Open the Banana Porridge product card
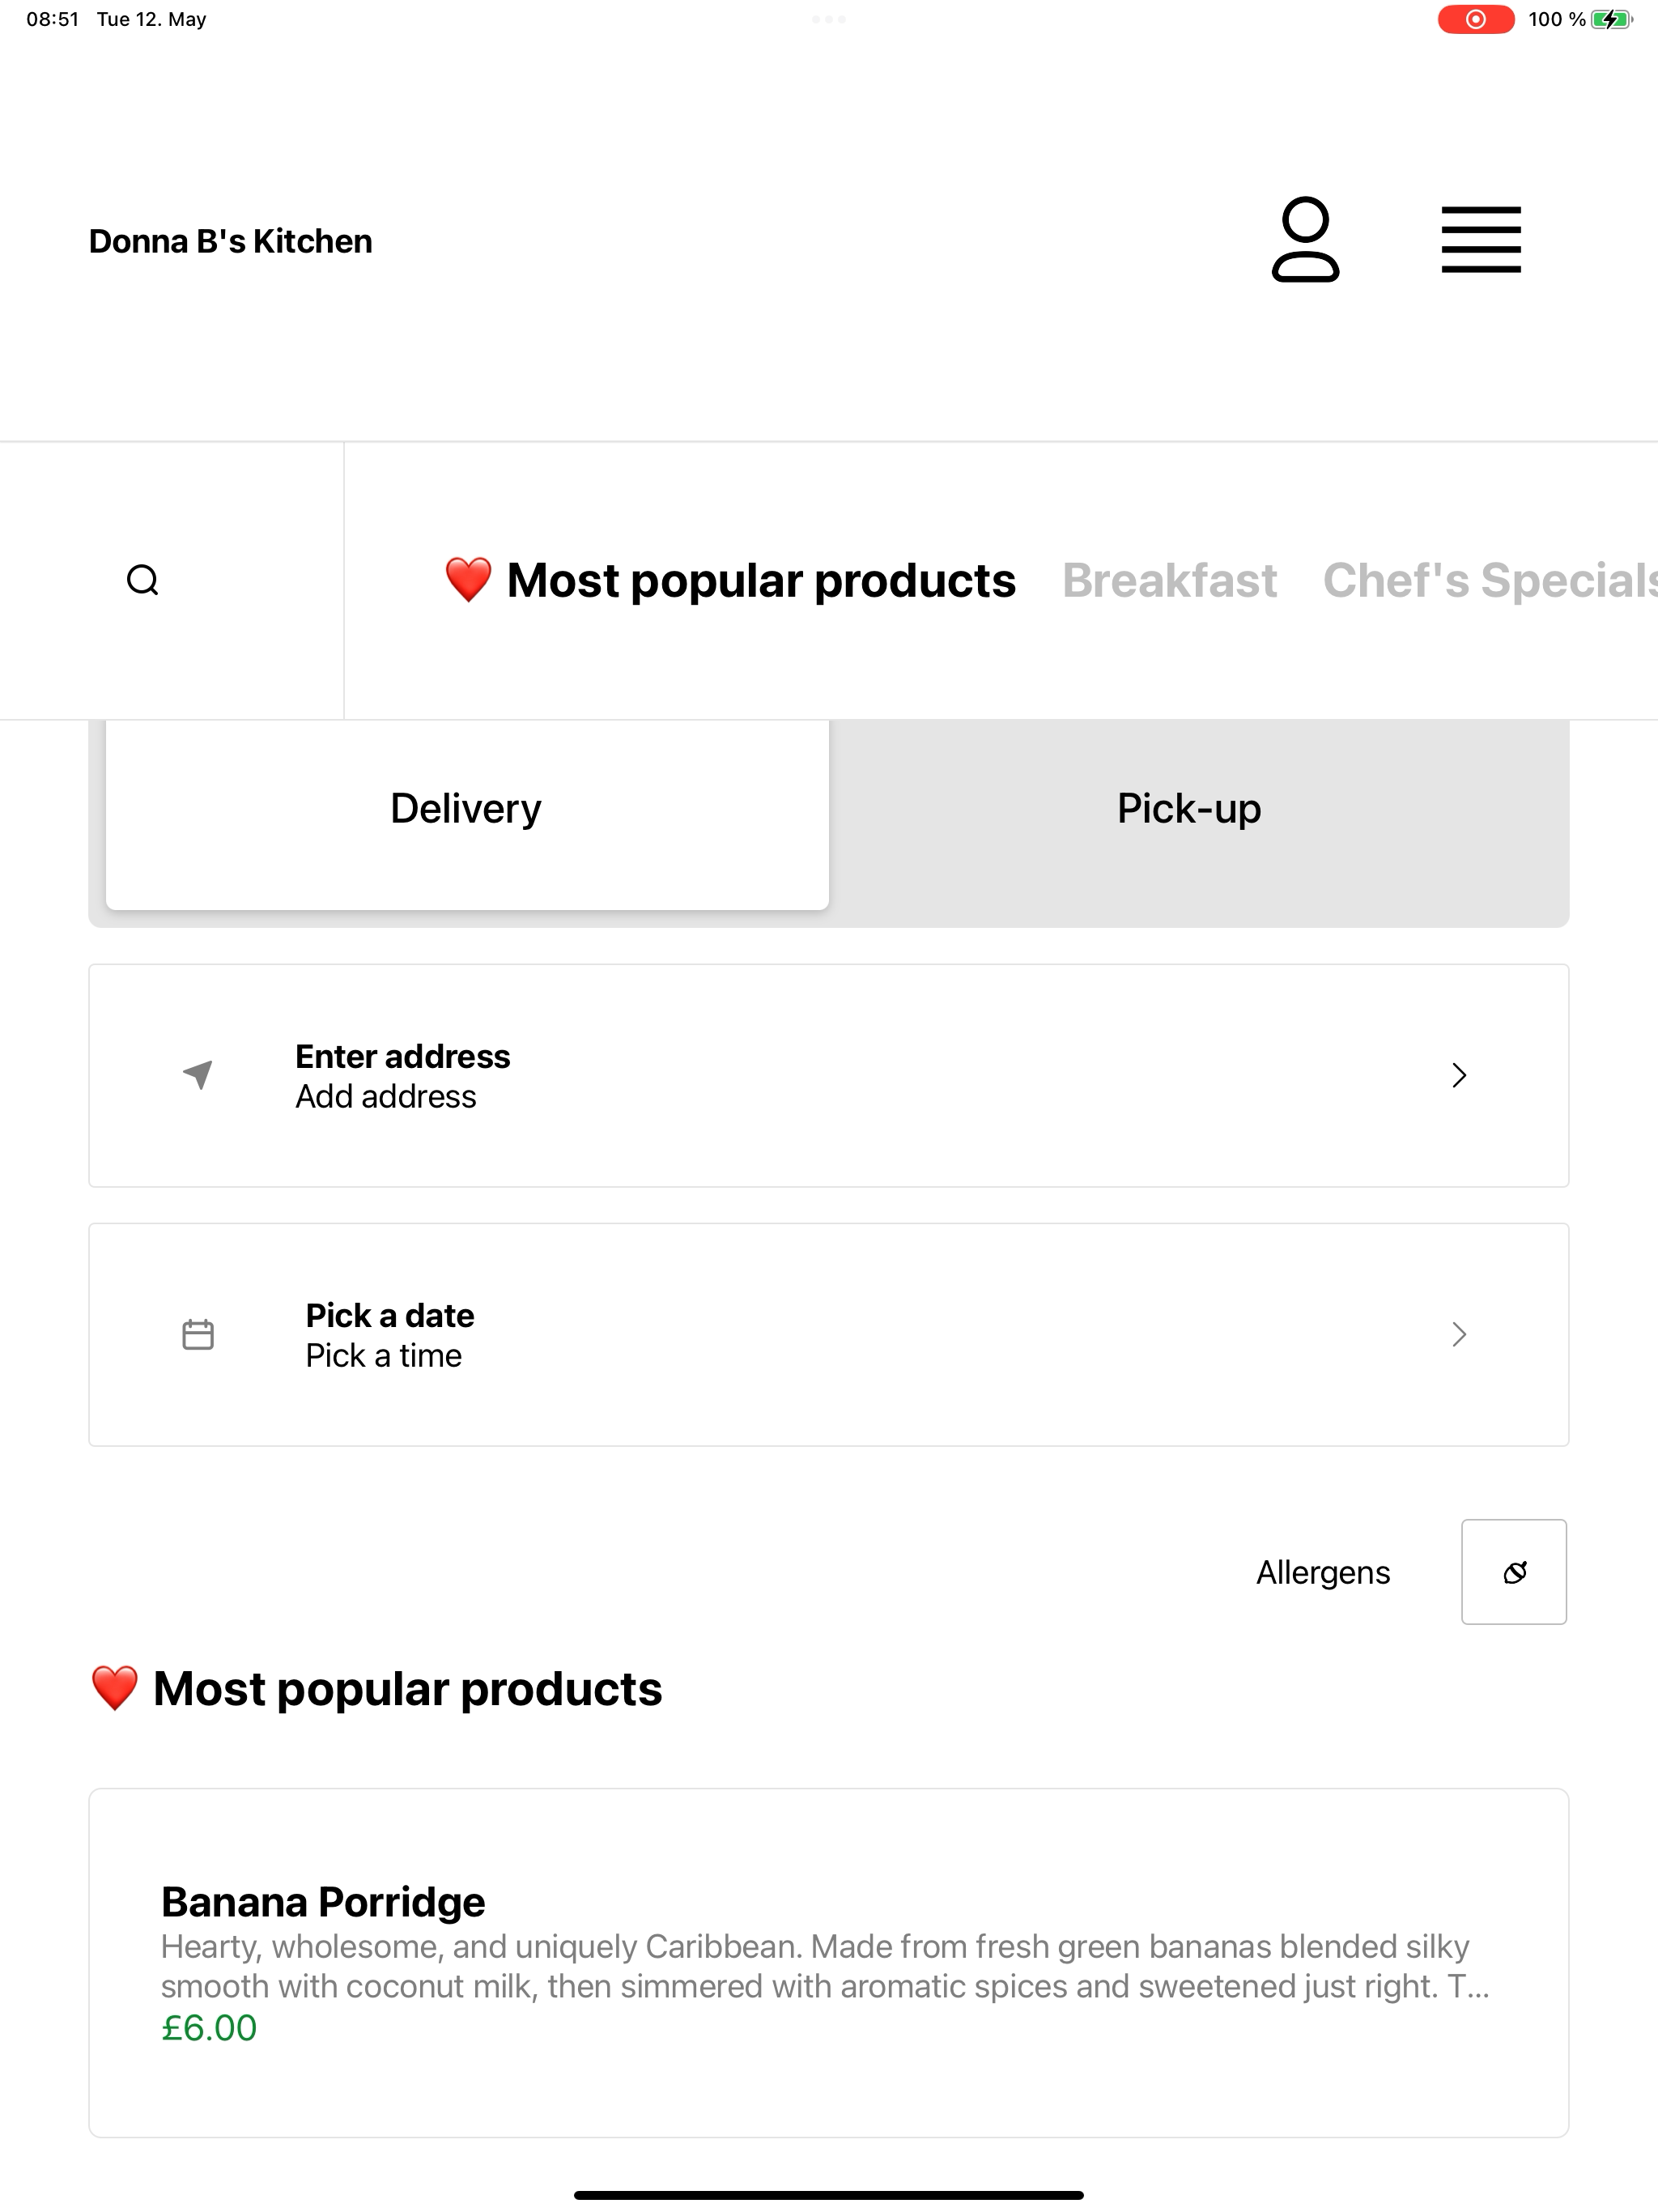The height and width of the screenshot is (2212, 1658). [x=829, y=1962]
